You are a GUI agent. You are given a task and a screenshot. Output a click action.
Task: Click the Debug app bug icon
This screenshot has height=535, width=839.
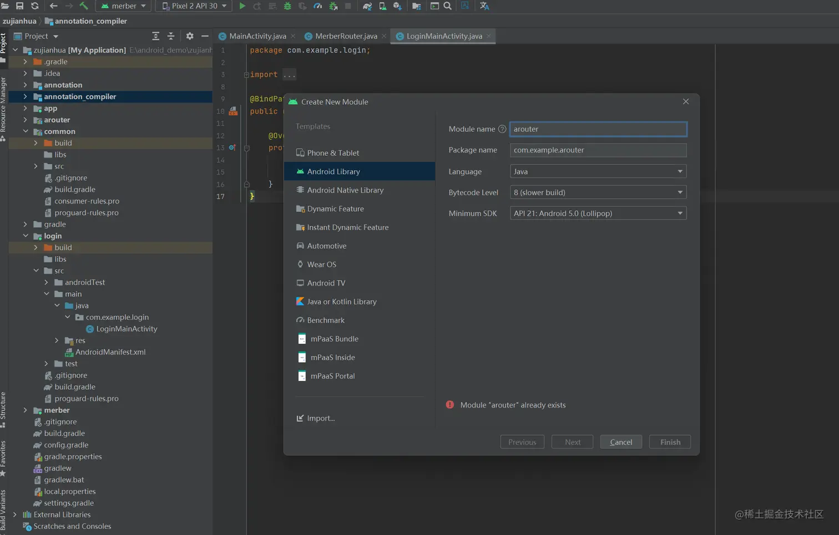click(287, 6)
